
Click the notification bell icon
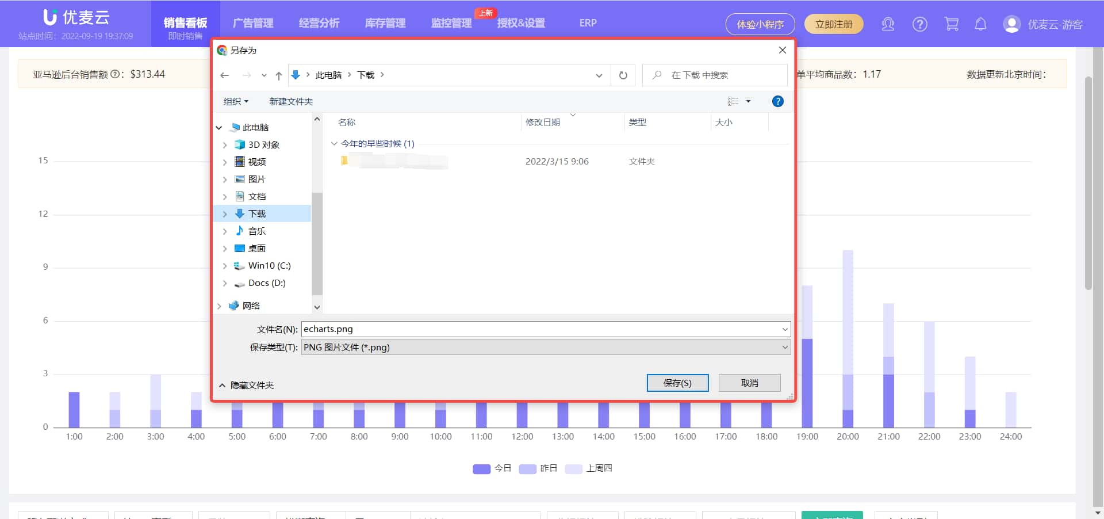click(x=980, y=24)
